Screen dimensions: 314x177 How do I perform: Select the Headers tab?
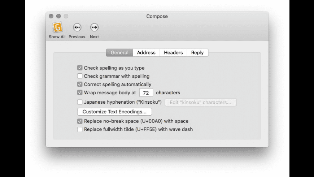[173, 53]
